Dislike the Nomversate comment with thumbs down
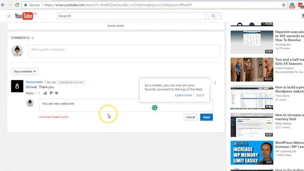 [x=51, y=93]
